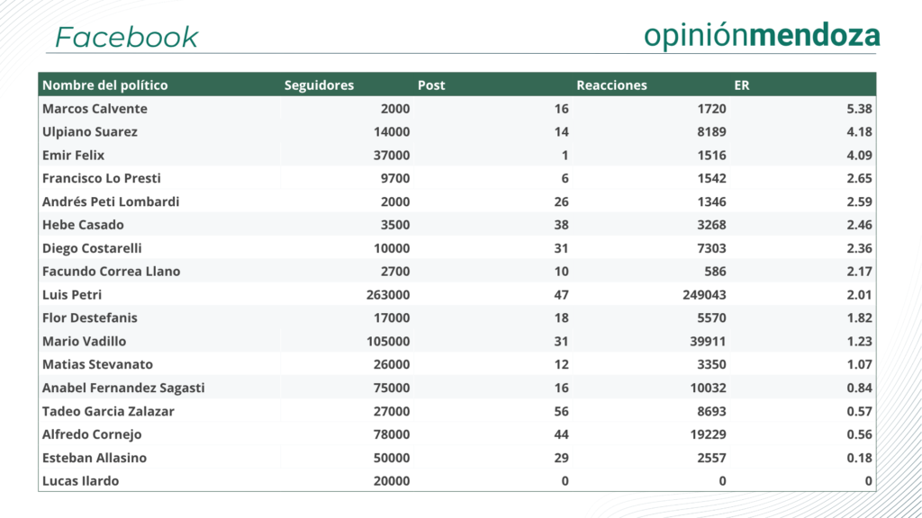922x518 pixels.
Task: Select Marcos Calvente's ER value 5.38
Action: click(859, 109)
